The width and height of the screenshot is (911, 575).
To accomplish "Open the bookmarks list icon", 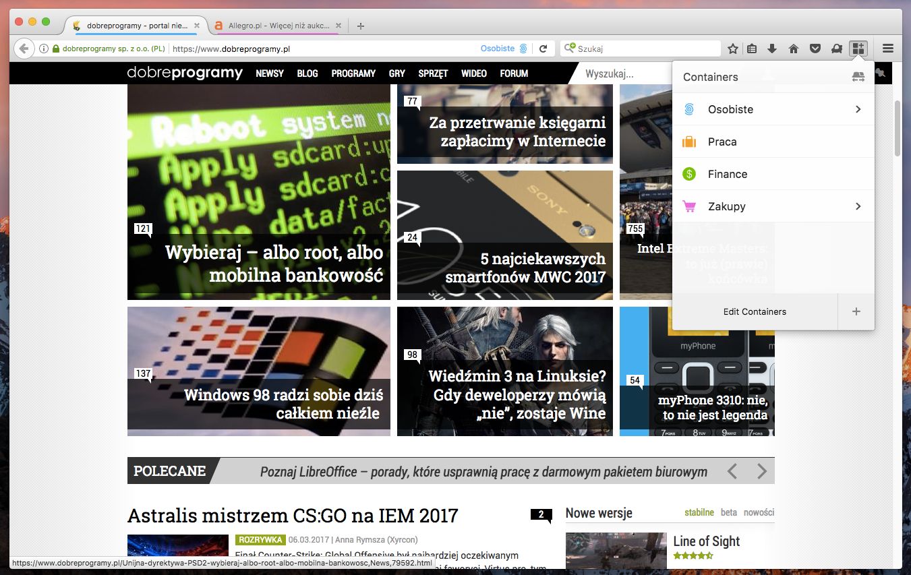I will click(x=753, y=49).
